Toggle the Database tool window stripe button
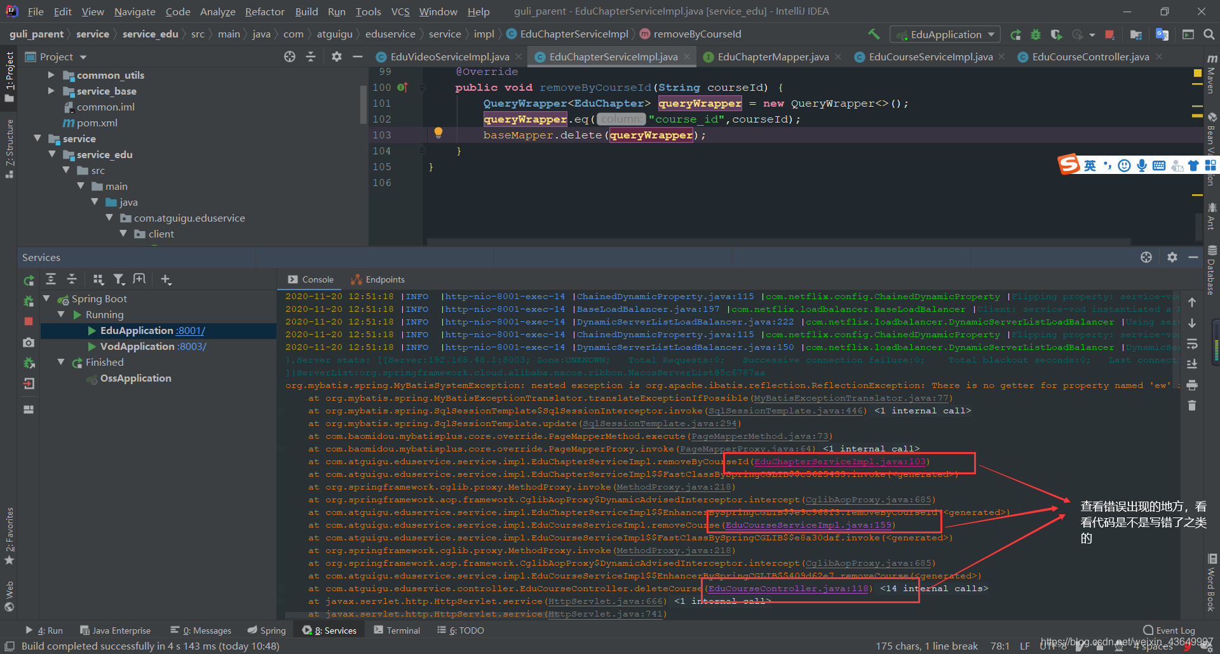The image size is (1220, 654). [x=1211, y=270]
